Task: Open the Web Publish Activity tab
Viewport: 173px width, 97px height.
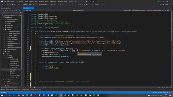Action: click(x=12, y=89)
